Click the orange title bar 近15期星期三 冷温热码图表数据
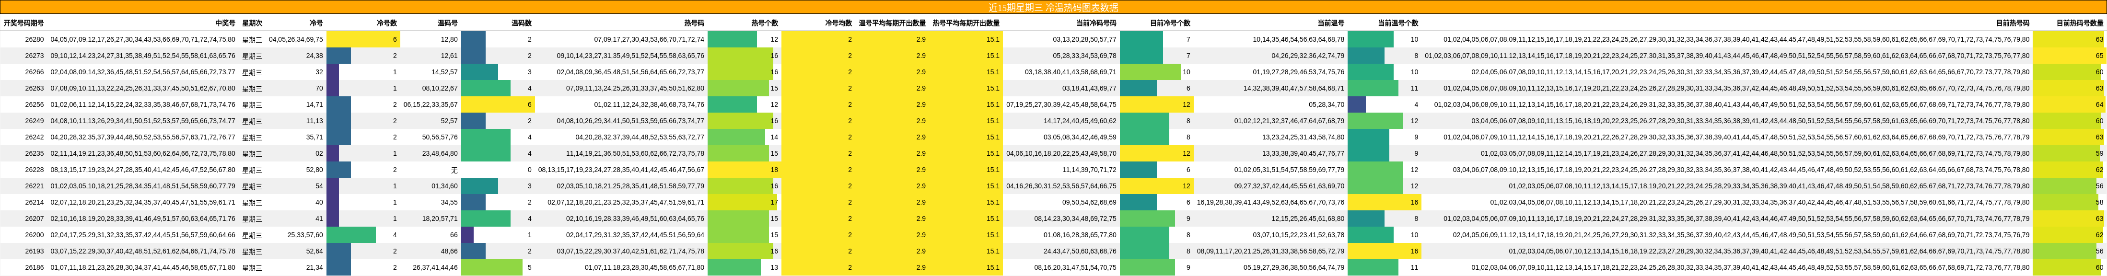This screenshot has height=276, width=2107. point(1054,7)
